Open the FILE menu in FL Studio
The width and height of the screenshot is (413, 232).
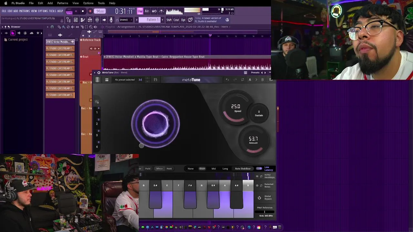[4, 11]
